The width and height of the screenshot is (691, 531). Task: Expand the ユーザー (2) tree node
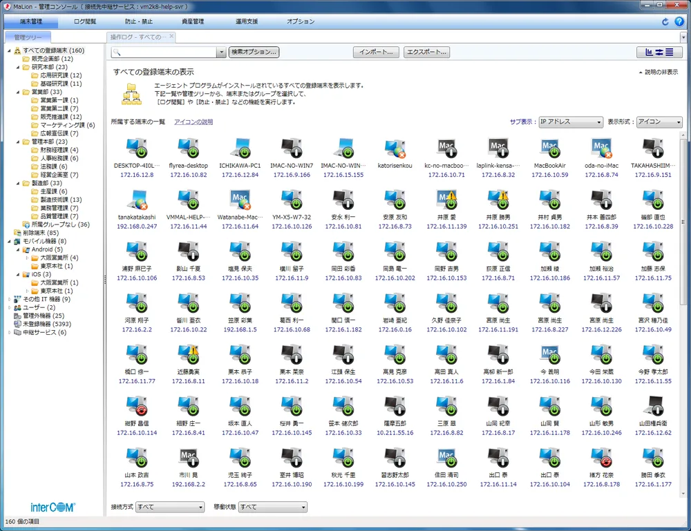coord(10,308)
